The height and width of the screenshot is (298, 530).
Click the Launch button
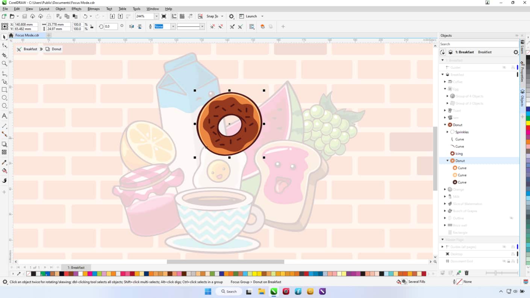[251, 16]
